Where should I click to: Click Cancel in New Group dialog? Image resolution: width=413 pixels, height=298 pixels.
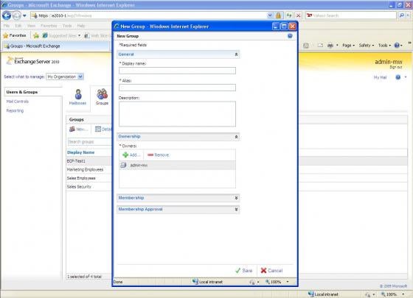(x=271, y=271)
